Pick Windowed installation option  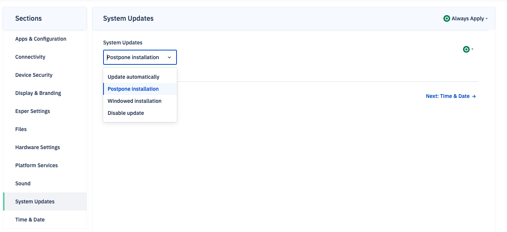[140, 101]
